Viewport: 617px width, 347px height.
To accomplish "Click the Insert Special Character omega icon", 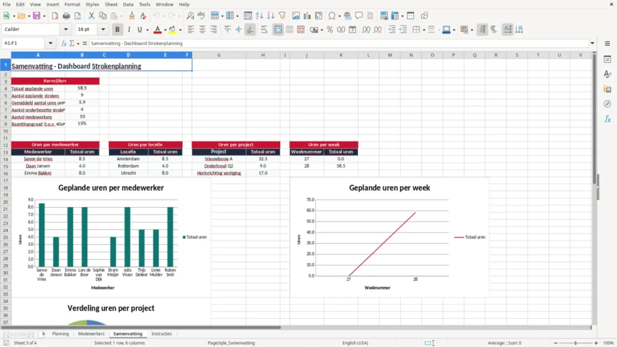I will [x=332, y=16].
